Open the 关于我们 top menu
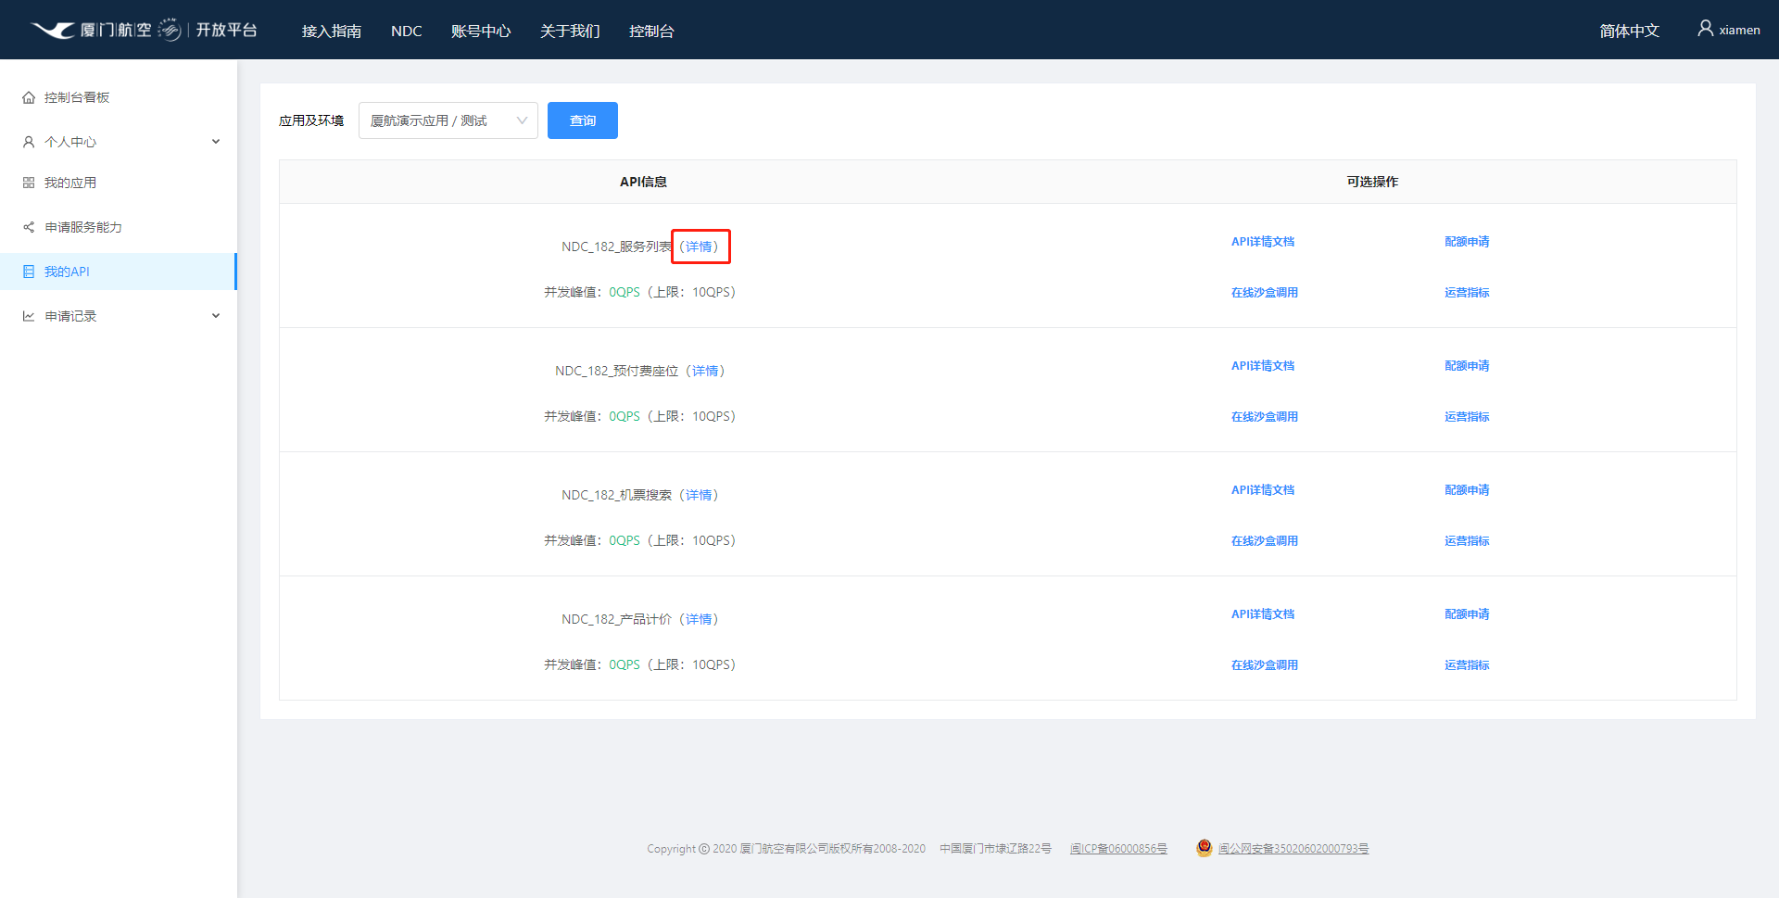The height and width of the screenshot is (898, 1779). pyautogui.click(x=570, y=31)
